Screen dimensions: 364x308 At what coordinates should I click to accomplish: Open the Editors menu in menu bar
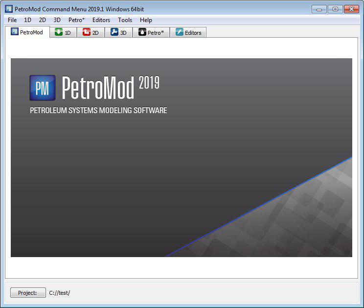click(x=101, y=20)
